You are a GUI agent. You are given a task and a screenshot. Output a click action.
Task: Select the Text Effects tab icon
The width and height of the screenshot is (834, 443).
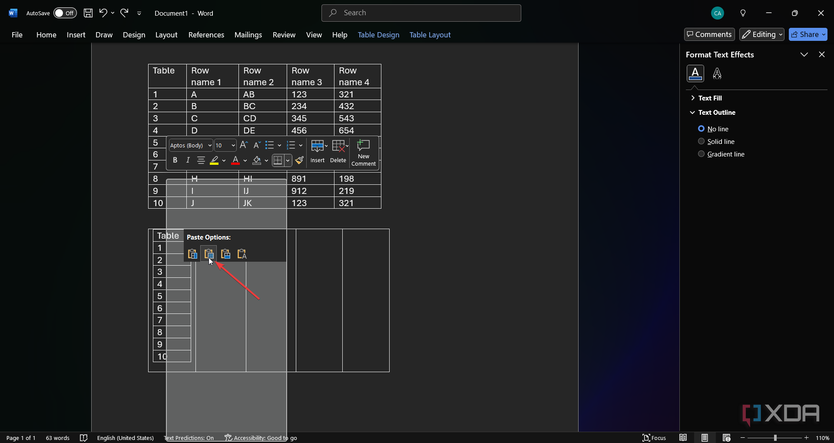click(x=717, y=73)
